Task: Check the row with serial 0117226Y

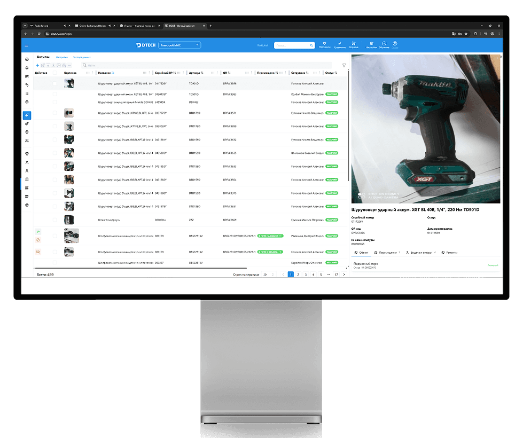Action: (54, 83)
